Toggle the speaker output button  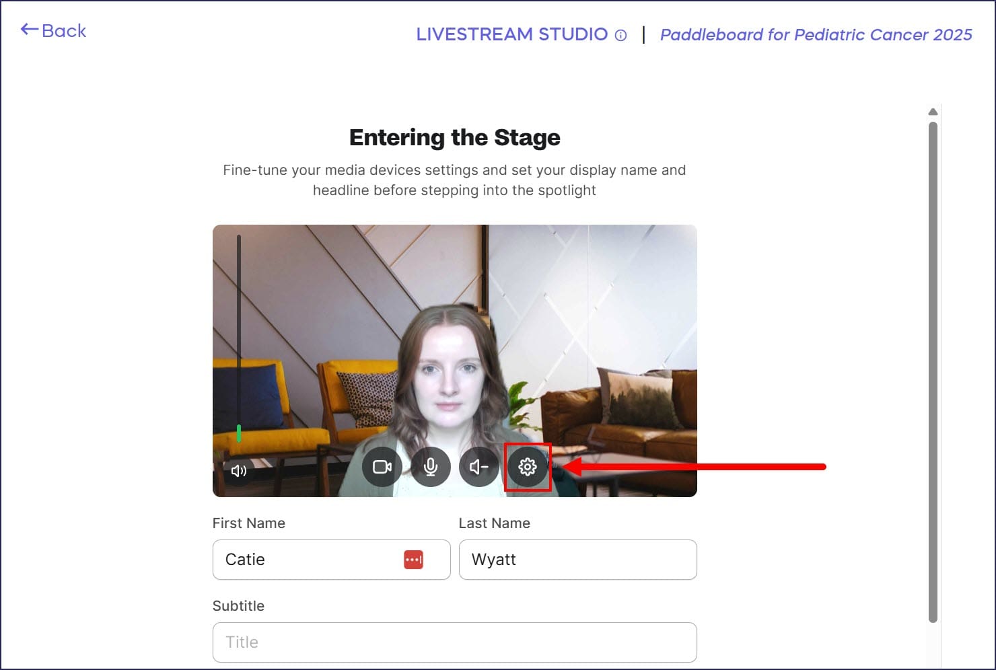click(x=479, y=466)
